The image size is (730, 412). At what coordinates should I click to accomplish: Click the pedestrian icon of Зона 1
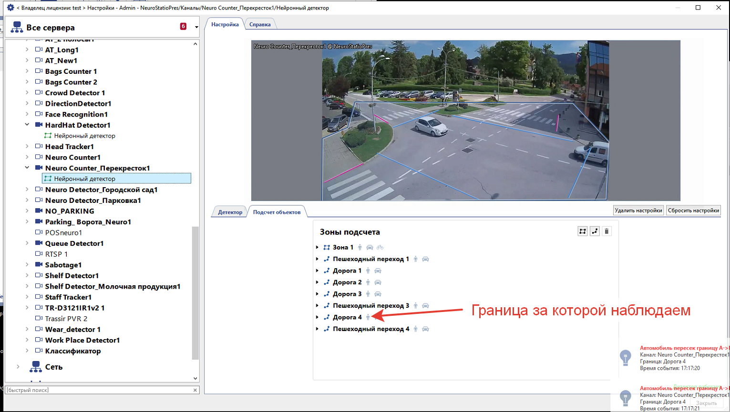click(360, 248)
